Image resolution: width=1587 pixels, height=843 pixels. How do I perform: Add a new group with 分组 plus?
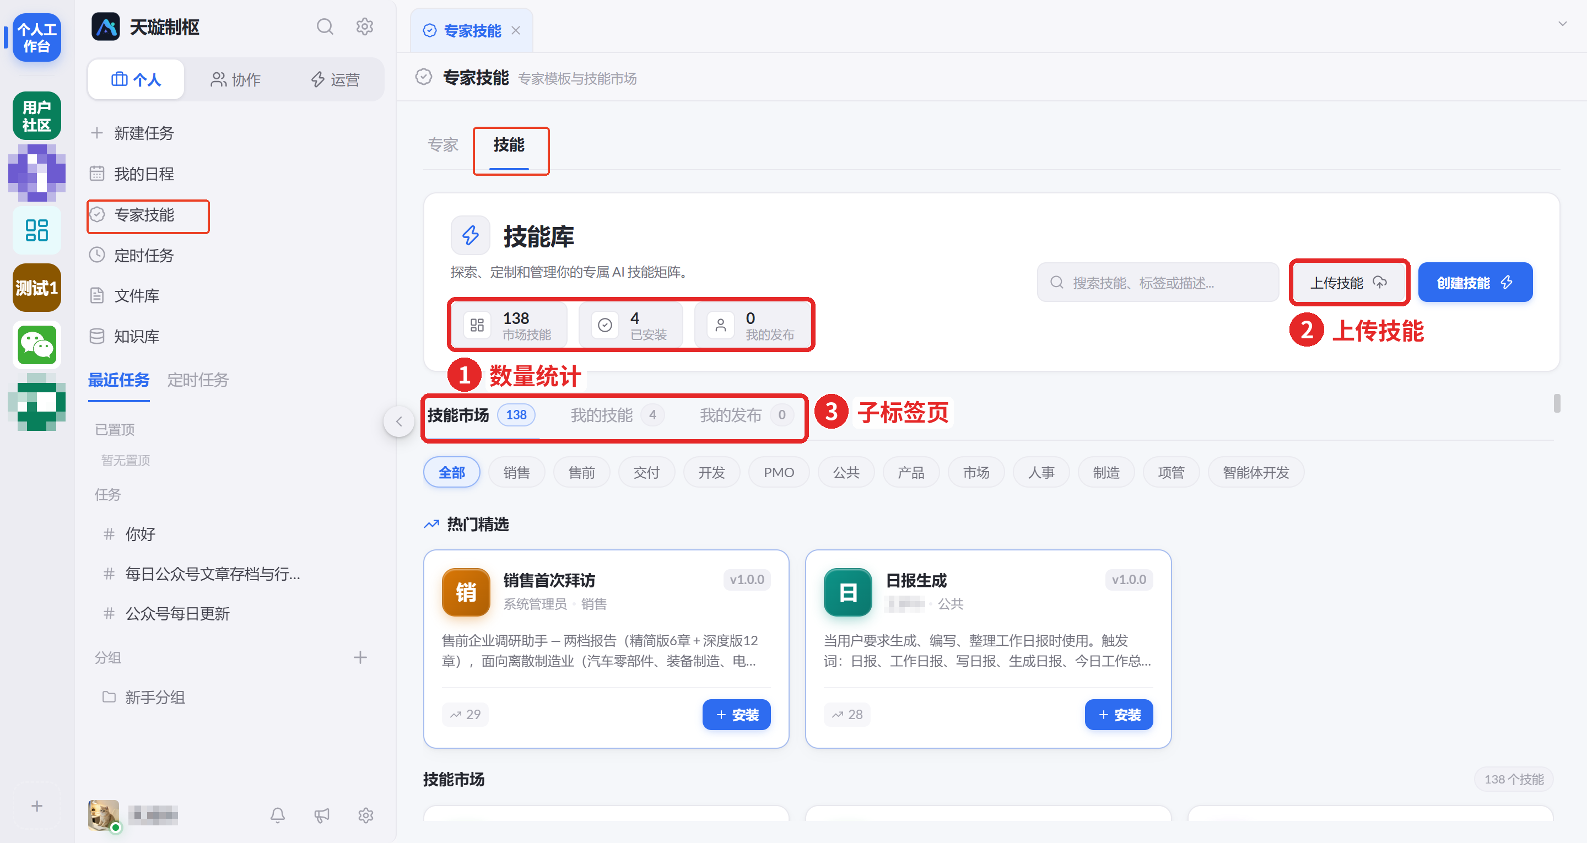point(360,657)
